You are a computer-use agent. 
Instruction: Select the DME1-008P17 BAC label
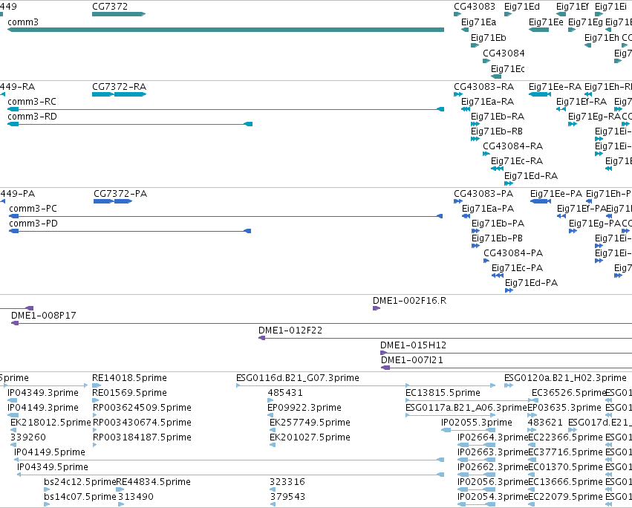pyautogui.click(x=44, y=316)
